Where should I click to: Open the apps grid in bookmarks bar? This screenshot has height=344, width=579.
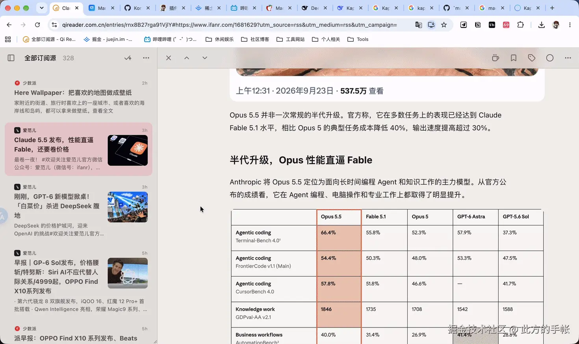[x=8, y=39]
